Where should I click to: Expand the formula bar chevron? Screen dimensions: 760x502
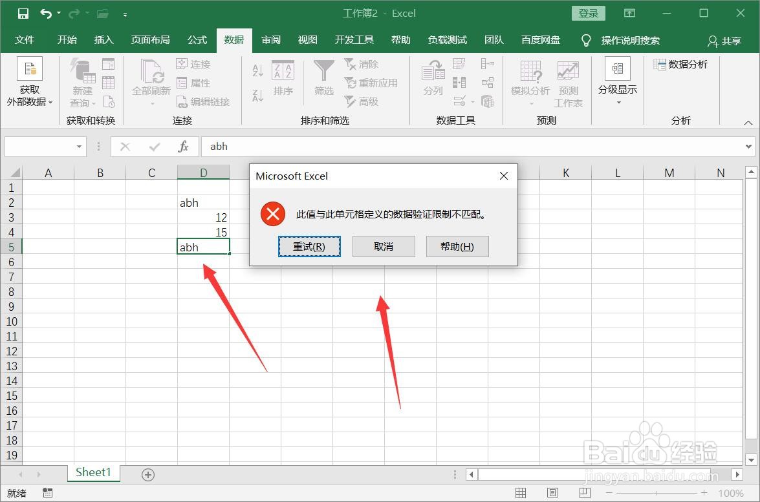(748, 146)
